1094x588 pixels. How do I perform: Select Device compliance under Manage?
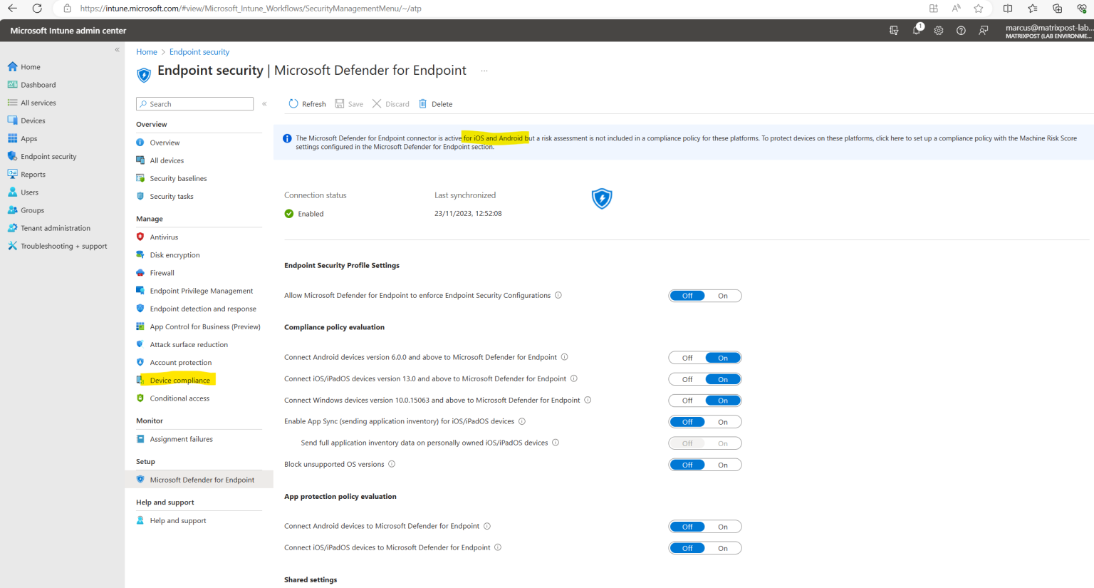pos(180,379)
